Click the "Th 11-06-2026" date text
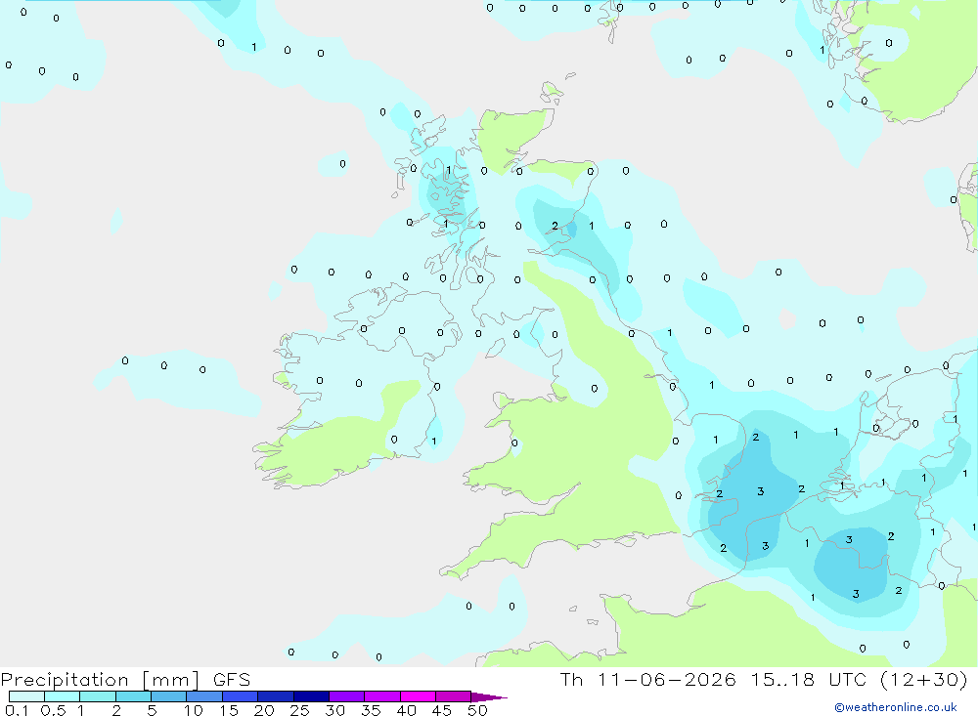 click(x=648, y=679)
